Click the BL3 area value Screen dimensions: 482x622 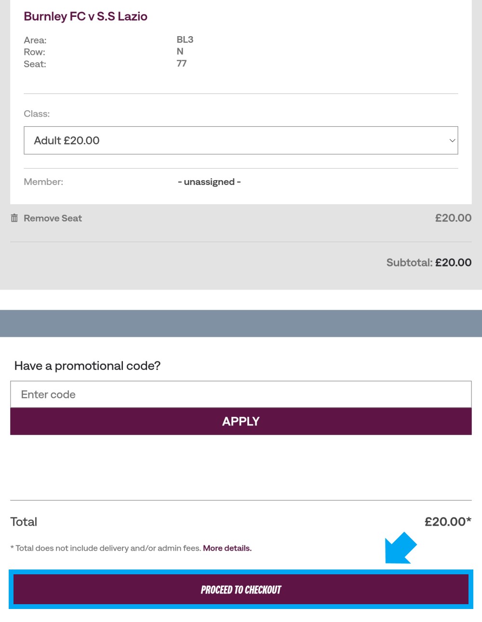[185, 40]
